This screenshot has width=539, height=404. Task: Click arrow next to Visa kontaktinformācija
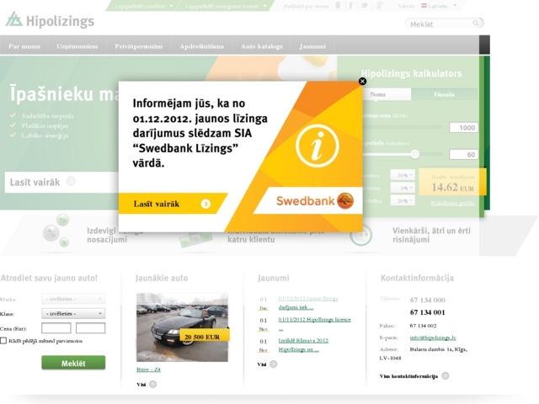[x=446, y=376]
